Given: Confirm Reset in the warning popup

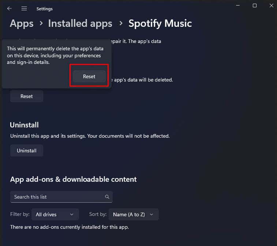Looking at the screenshot, I should tap(89, 76).
